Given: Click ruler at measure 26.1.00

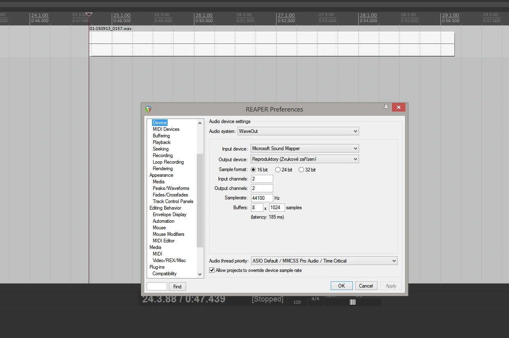Looking at the screenshot, I should pyautogui.click(x=204, y=16).
